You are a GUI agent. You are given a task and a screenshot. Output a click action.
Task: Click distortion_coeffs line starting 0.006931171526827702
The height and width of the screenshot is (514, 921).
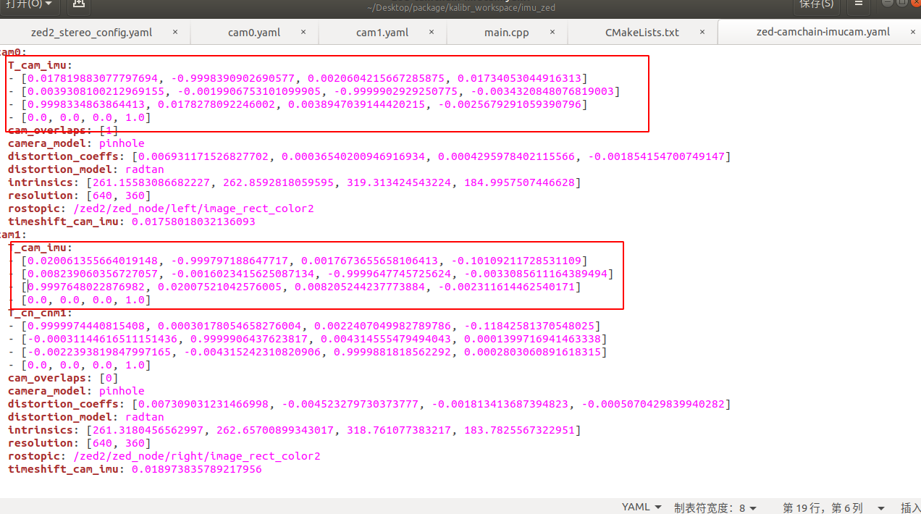coord(369,156)
